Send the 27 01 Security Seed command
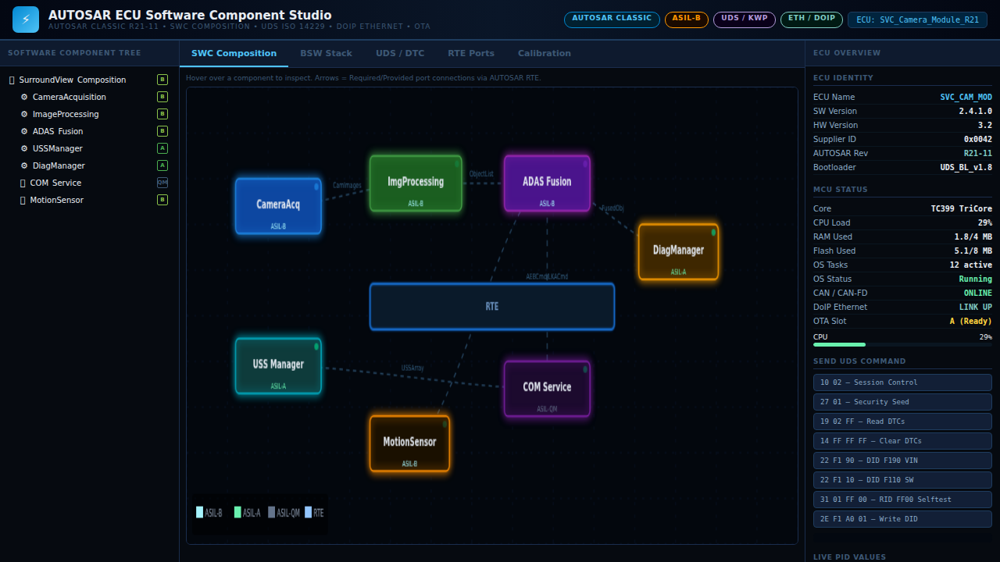The image size is (1000, 562). click(902, 401)
